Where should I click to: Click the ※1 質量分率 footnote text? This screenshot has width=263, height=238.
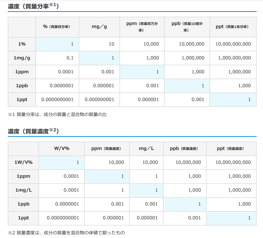coord(57,114)
